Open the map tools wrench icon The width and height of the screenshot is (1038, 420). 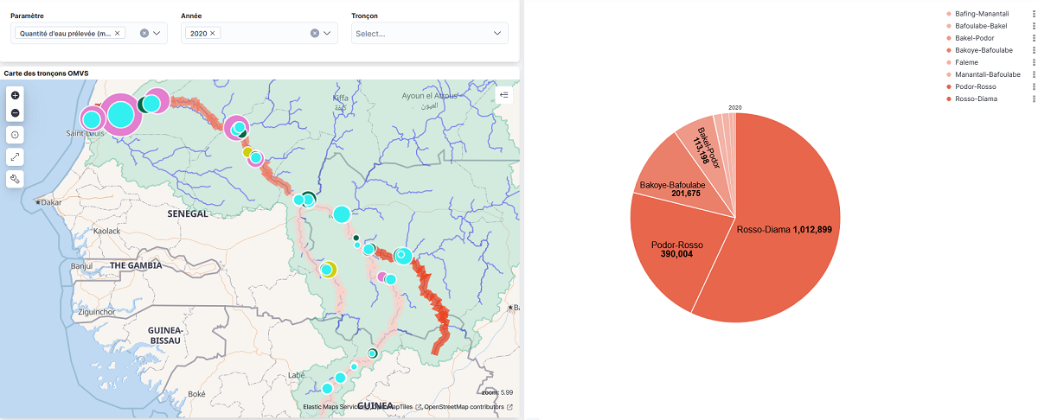(x=16, y=179)
